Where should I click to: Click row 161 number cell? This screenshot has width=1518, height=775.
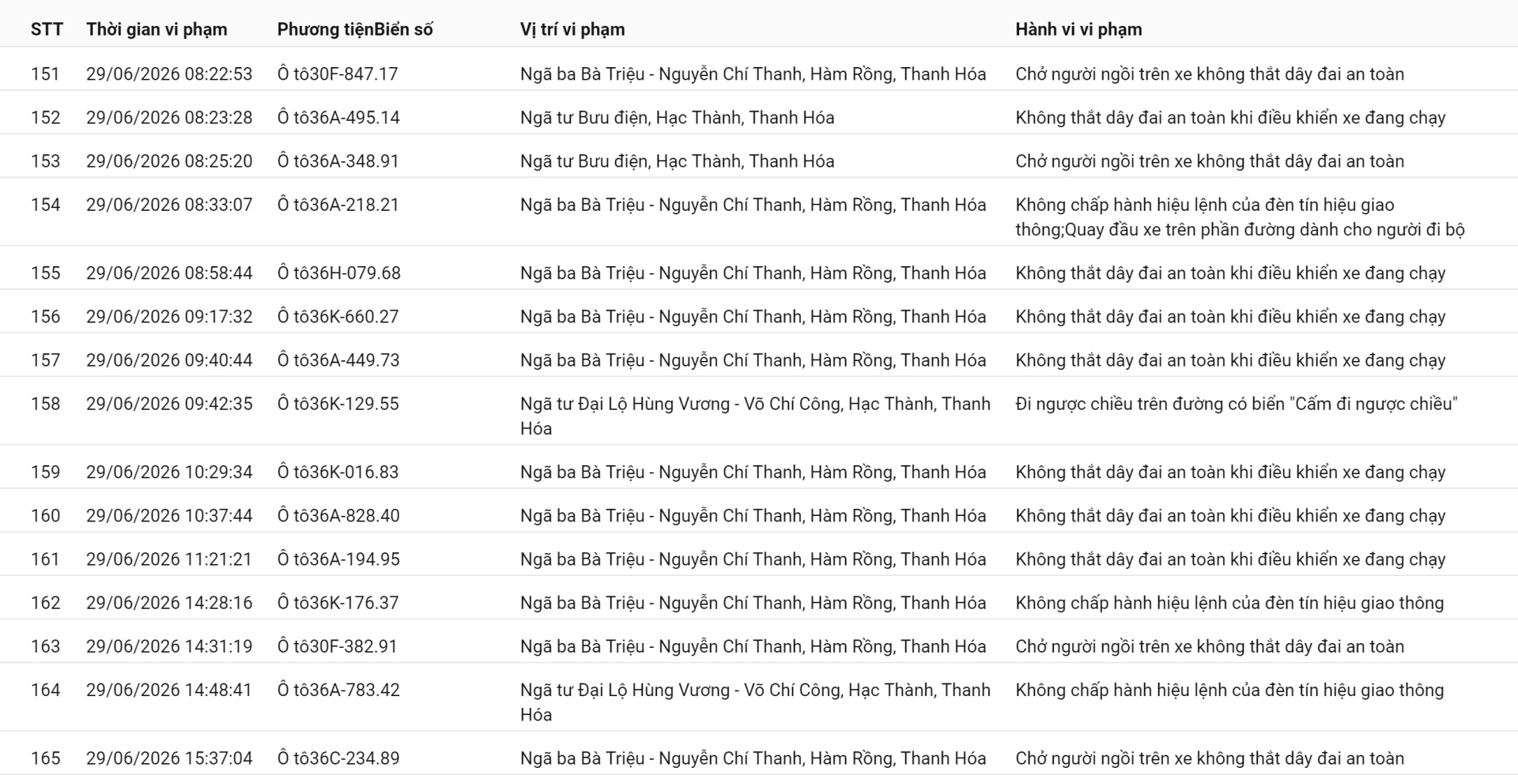coord(45,559)
